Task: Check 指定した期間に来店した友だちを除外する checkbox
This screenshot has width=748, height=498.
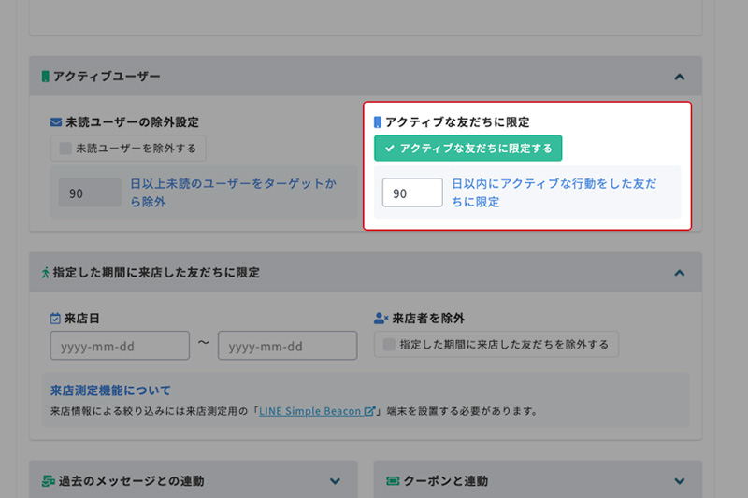Action: pos(389,345)
